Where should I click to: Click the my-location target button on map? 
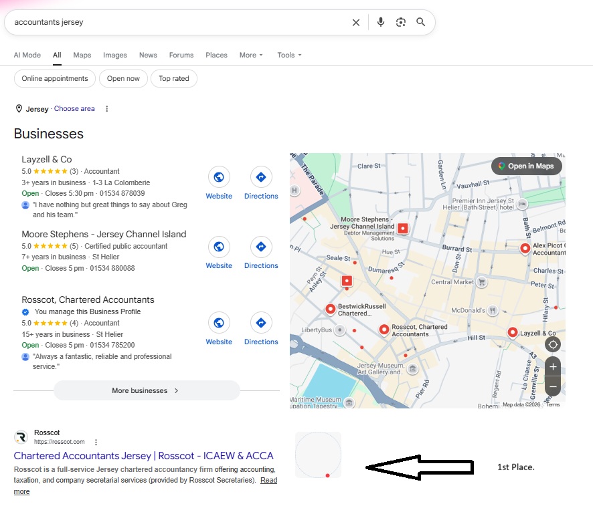coord(553,344)
